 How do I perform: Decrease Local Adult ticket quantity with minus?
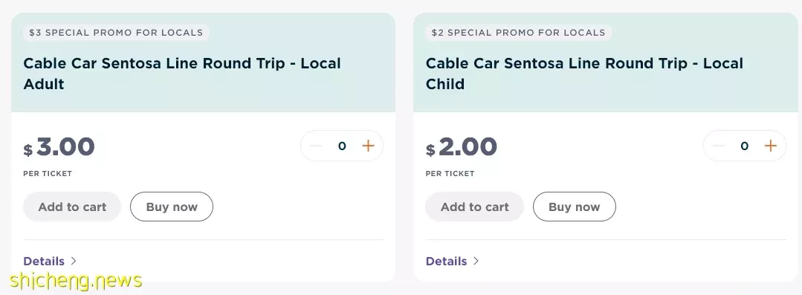pyautogui.click(x=316, y=146)
